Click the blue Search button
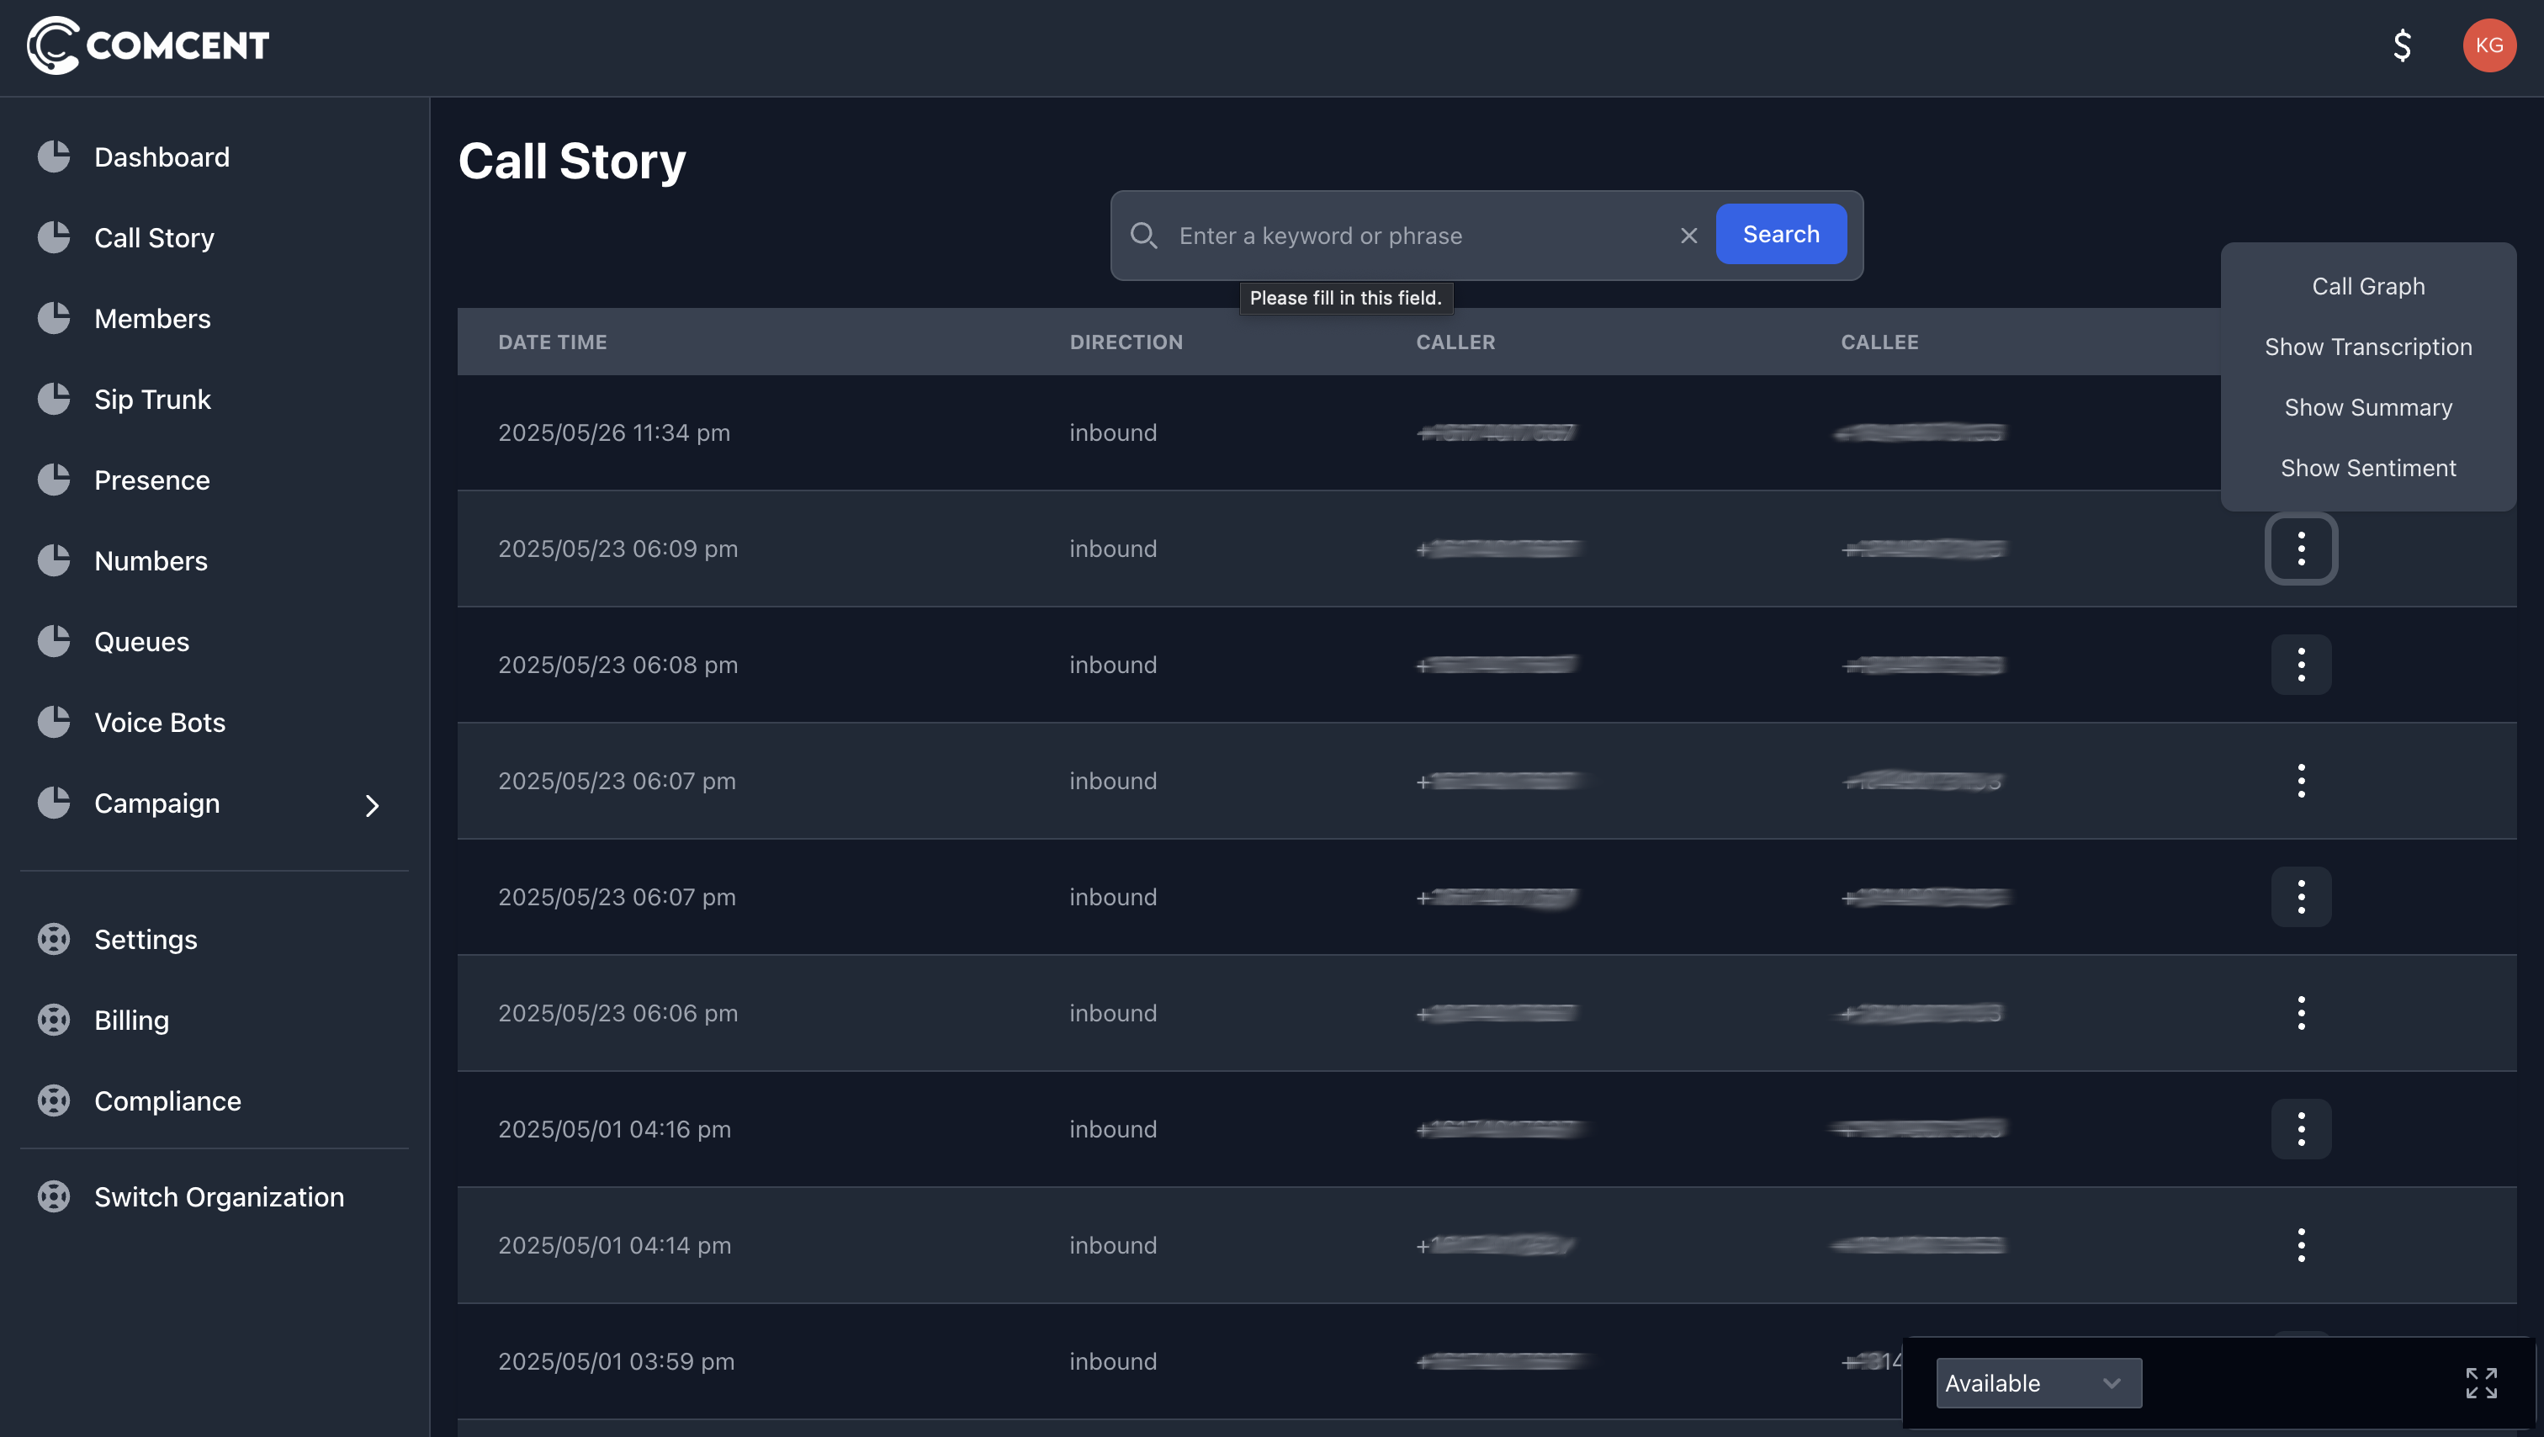Image resolution: width=2544 pixels, height=1437 pixels. (1781, 234)
